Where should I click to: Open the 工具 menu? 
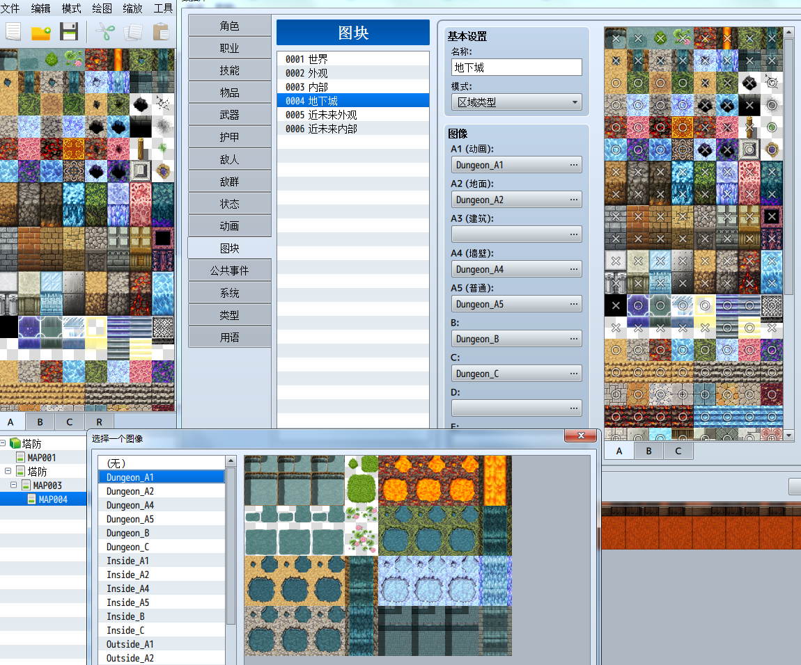click(x=164, y=8)
